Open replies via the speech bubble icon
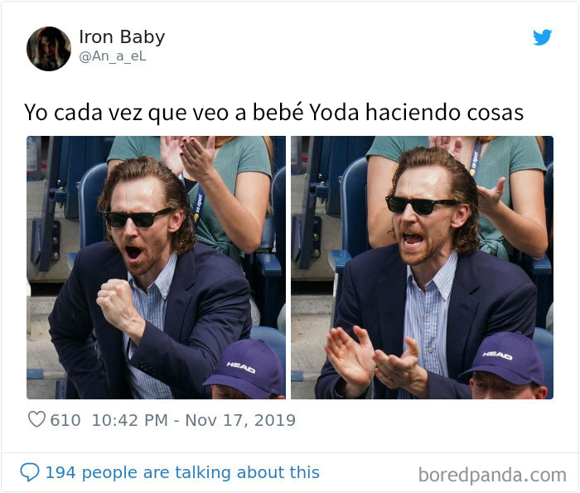This screenshot has width=580, height=493. tap(30, 472)
